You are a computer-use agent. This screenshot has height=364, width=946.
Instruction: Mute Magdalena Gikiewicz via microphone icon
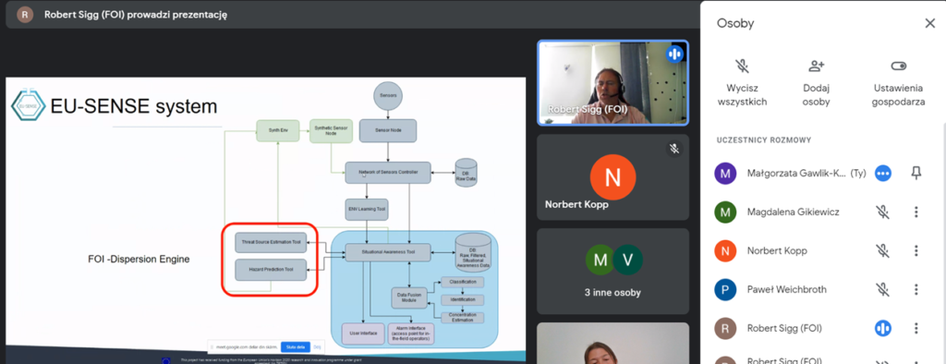(x=883, y=212)
